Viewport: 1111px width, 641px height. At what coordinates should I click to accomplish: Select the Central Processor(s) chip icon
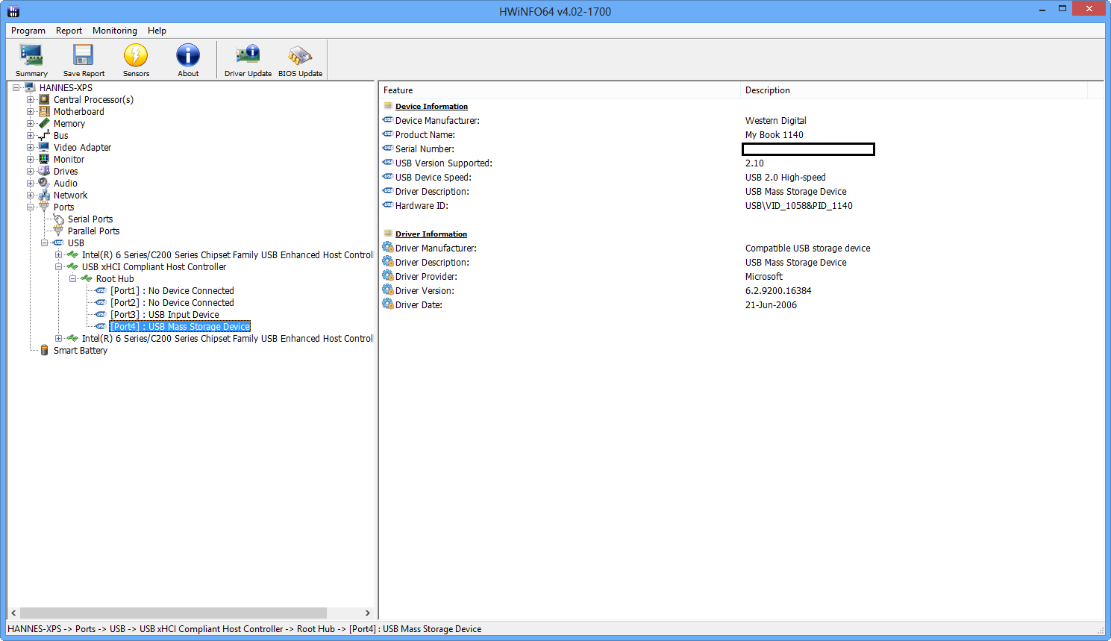44,99
